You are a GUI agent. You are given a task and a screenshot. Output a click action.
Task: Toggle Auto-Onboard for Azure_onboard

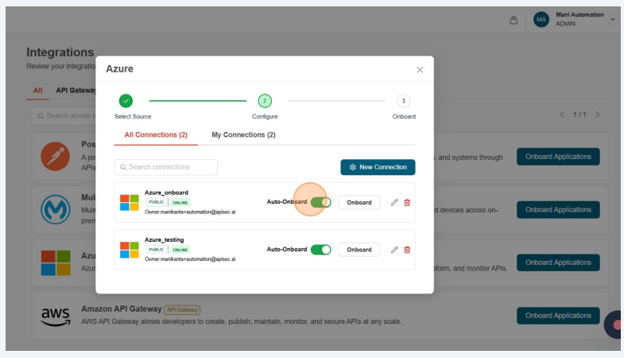[321, 202]
